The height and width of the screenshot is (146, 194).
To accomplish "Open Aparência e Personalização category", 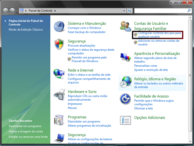I will tap(157, 54).
